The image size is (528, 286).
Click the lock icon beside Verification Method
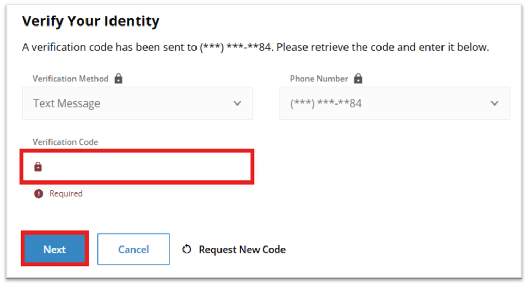pos(118,79)
